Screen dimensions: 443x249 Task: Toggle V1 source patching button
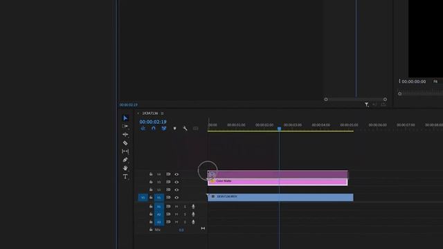point(143,197)
